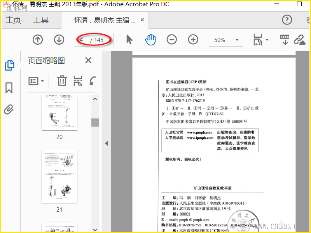Click the share link cloud icon
The image size is (311, 233).
pos(299,40)
